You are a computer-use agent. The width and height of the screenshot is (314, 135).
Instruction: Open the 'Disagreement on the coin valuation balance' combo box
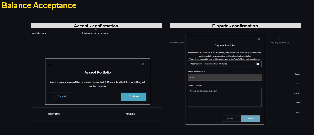point(221,64)
